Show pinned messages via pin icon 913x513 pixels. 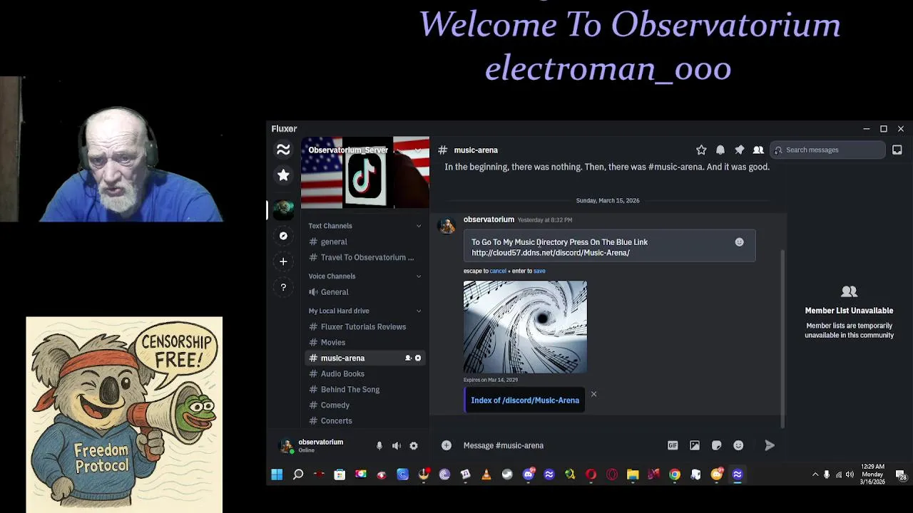pyautogui.click(x=740, y=150)
